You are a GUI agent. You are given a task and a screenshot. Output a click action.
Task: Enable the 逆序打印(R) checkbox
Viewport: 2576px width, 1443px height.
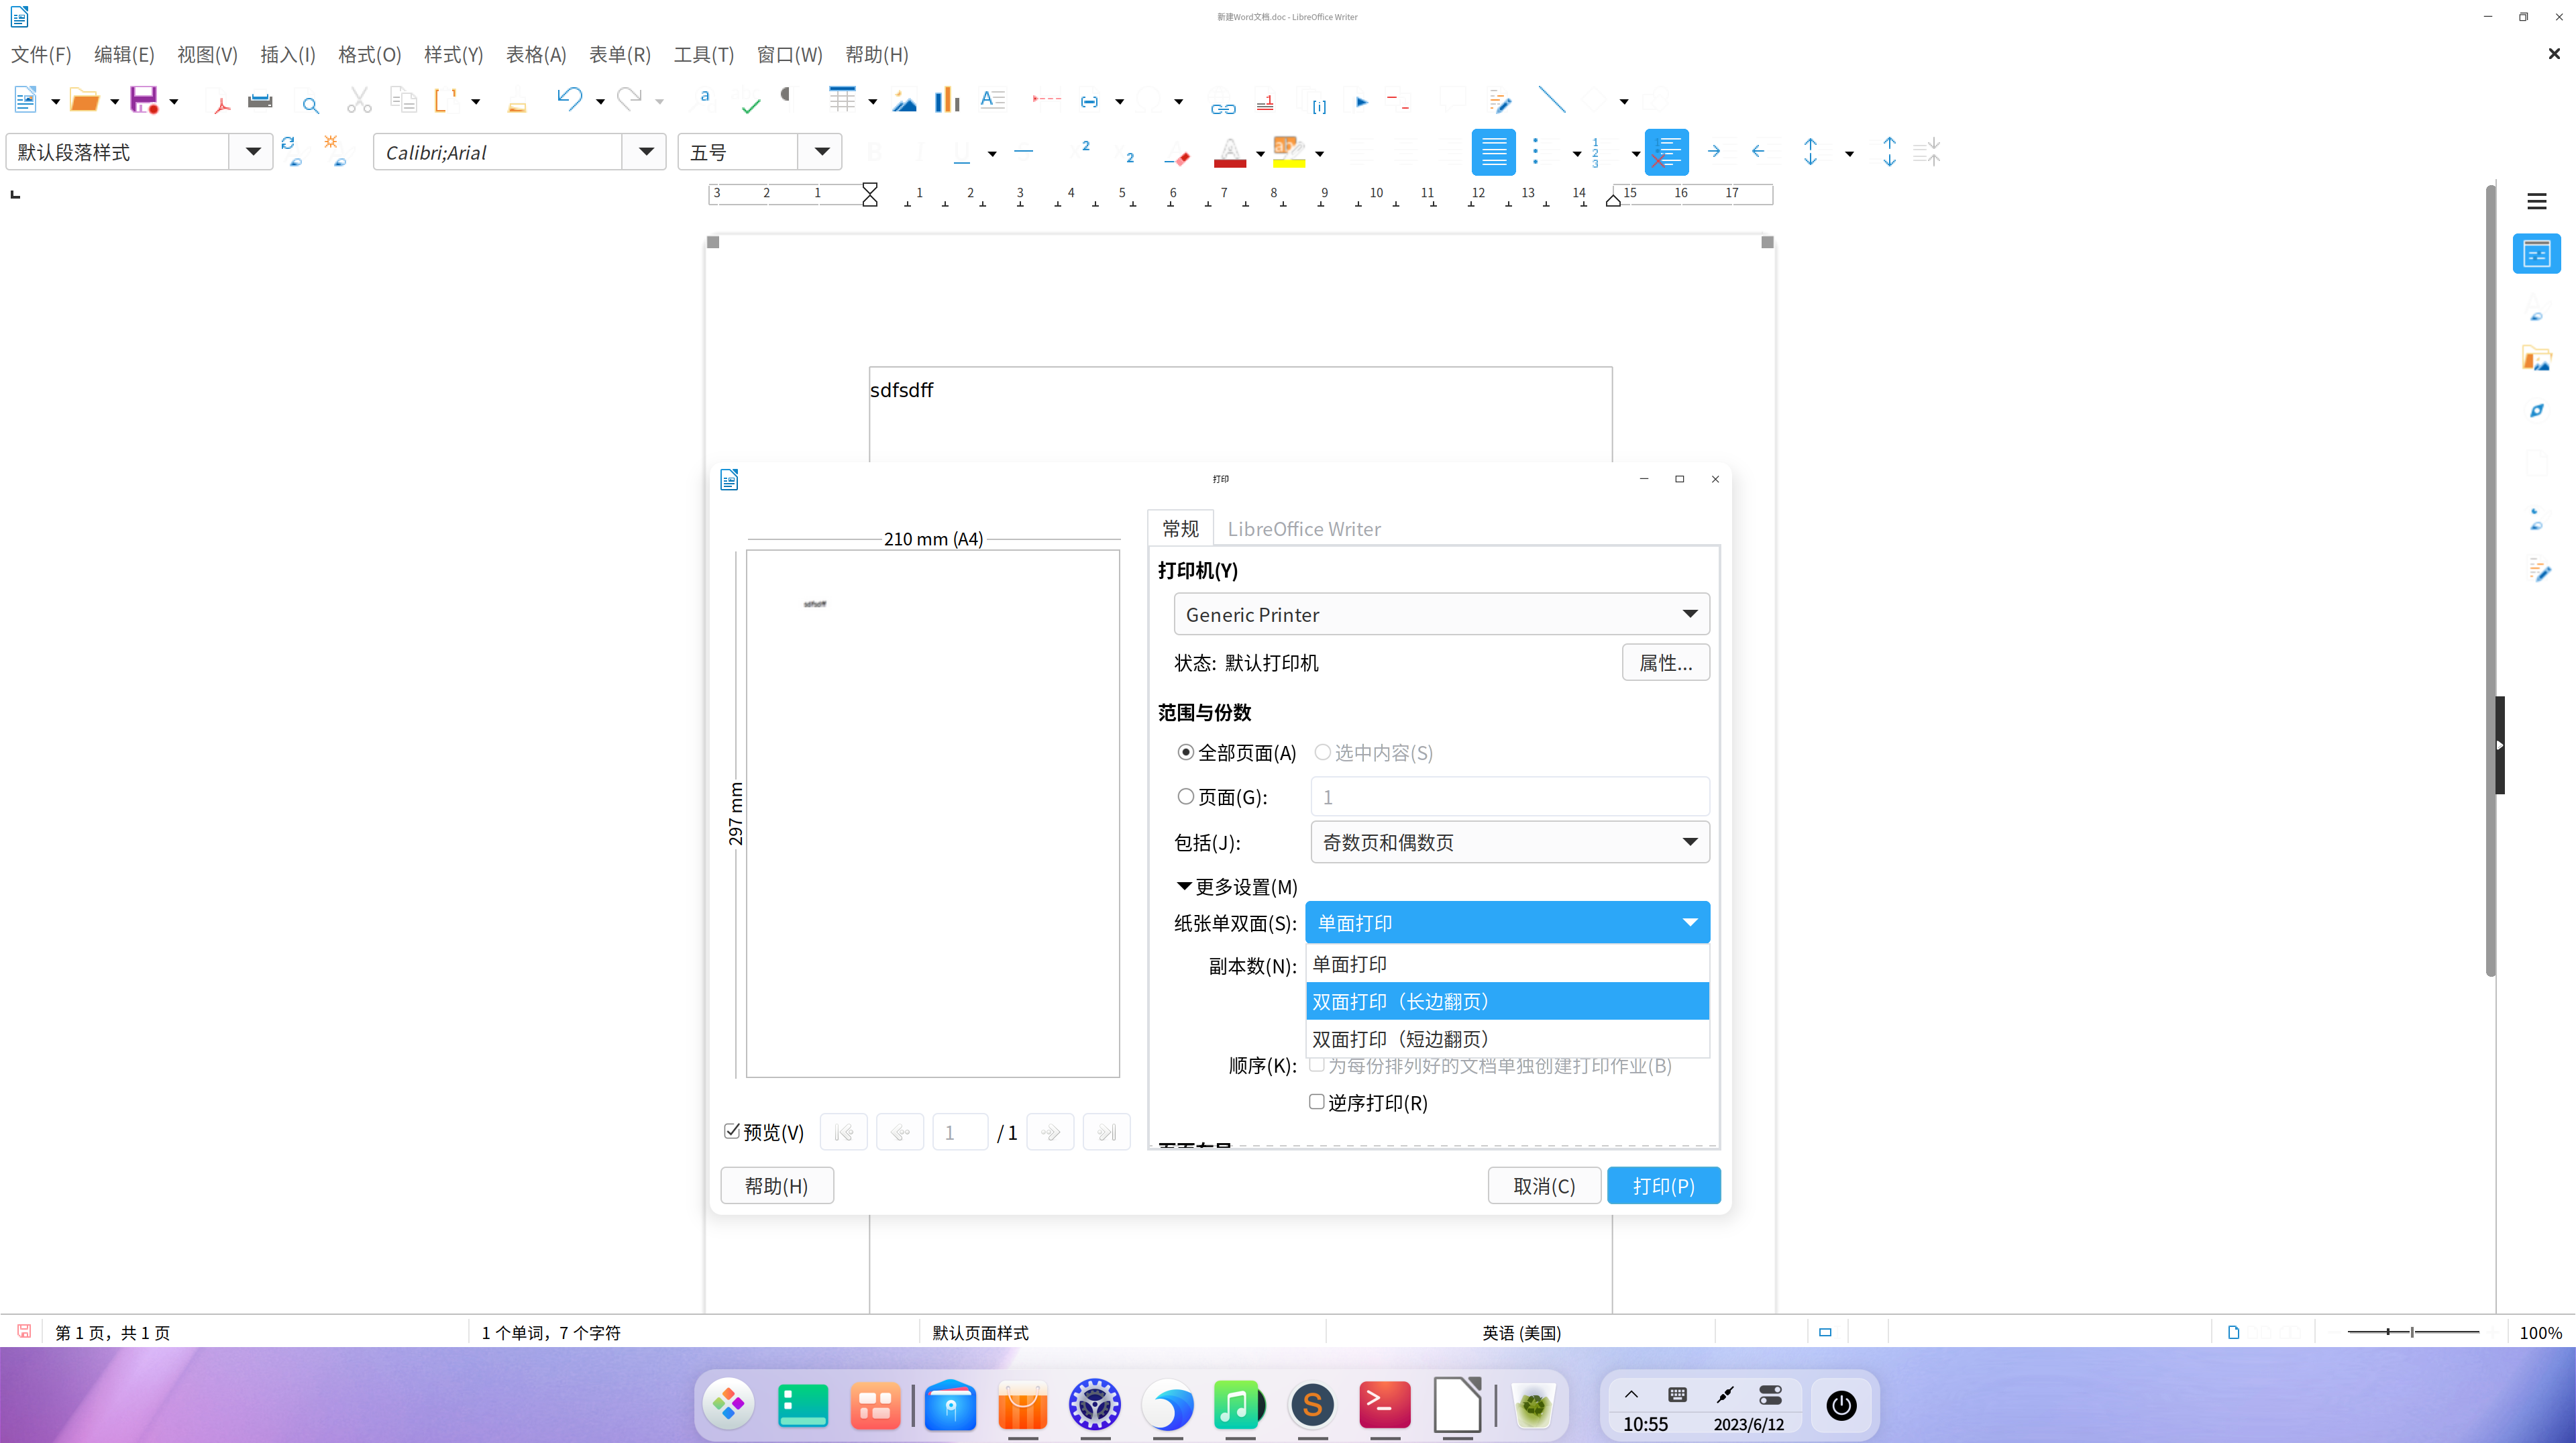pos(1317,1102)
